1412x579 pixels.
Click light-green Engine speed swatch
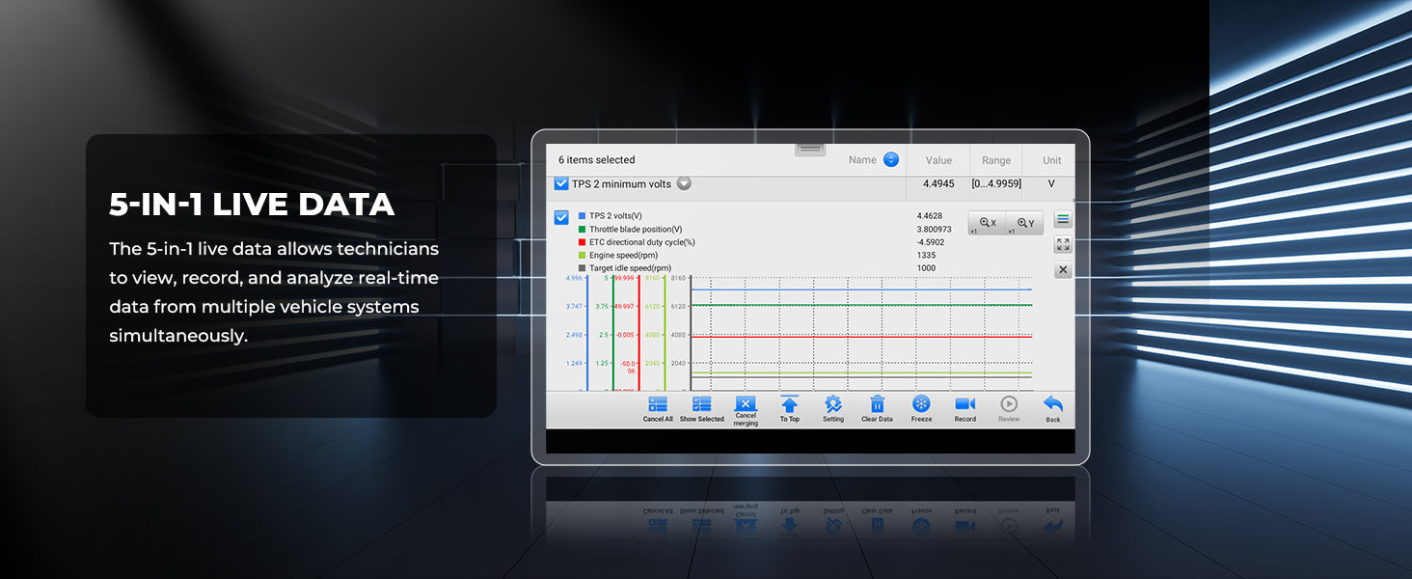click(582, 255)
